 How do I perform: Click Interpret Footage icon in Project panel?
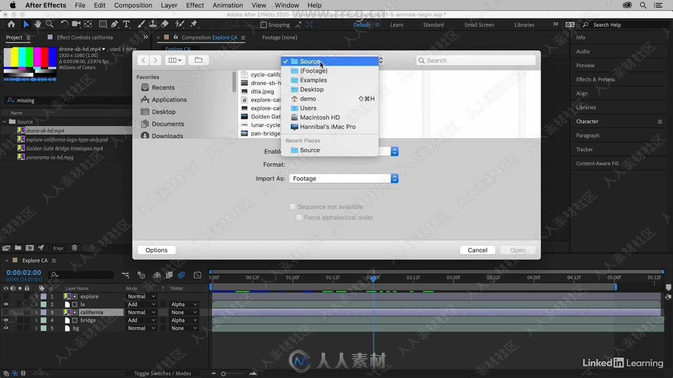pyautogui.click(x=6, y=248)
